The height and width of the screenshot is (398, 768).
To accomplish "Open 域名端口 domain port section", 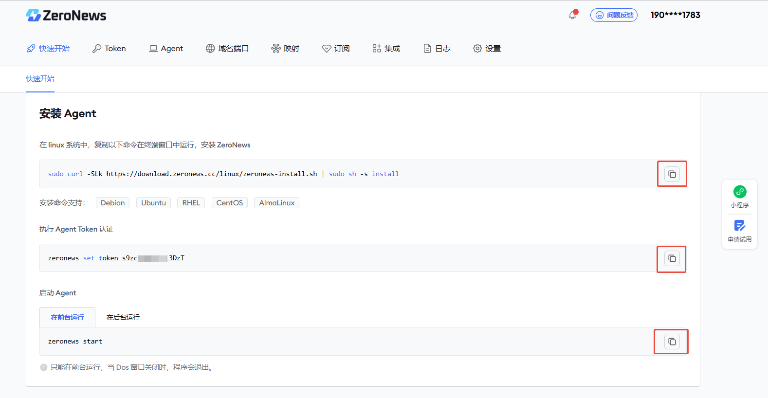I will pos(227,49).
